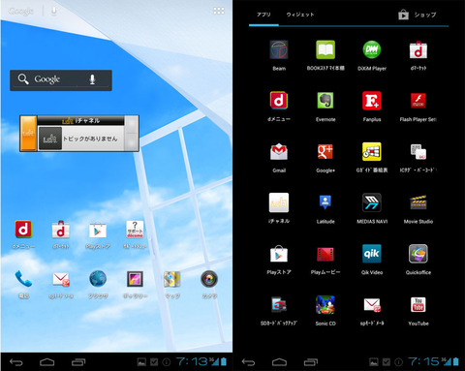
Task: Open the Maps app on home screen
Action: [172, 279]
